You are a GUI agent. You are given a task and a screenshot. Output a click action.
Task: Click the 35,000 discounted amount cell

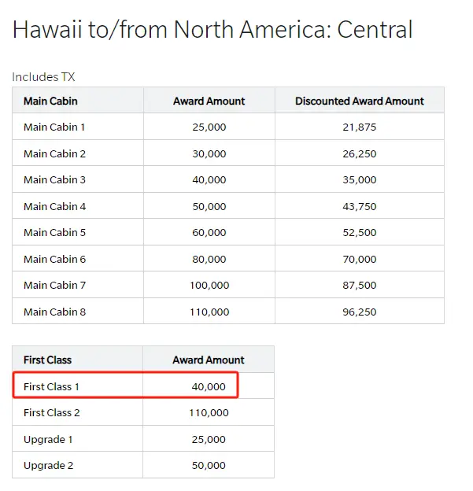(x=359, y=180)
